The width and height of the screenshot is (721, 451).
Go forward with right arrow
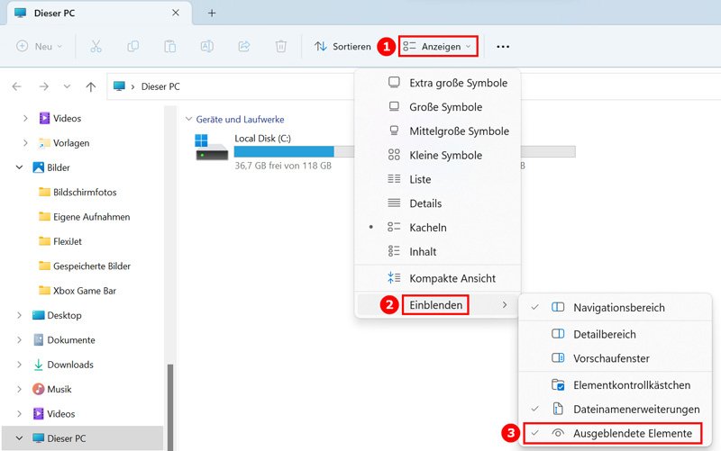tap(43, 86)
